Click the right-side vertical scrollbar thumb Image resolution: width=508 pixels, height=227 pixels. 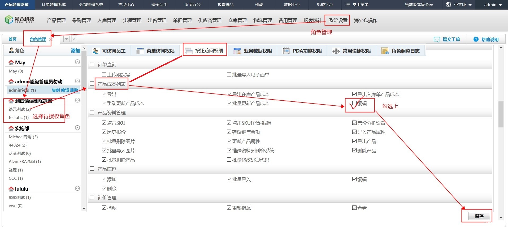501,114
